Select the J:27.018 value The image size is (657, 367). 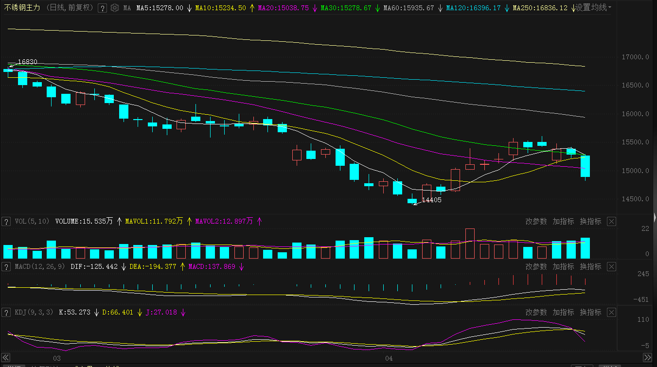point(161,312)
